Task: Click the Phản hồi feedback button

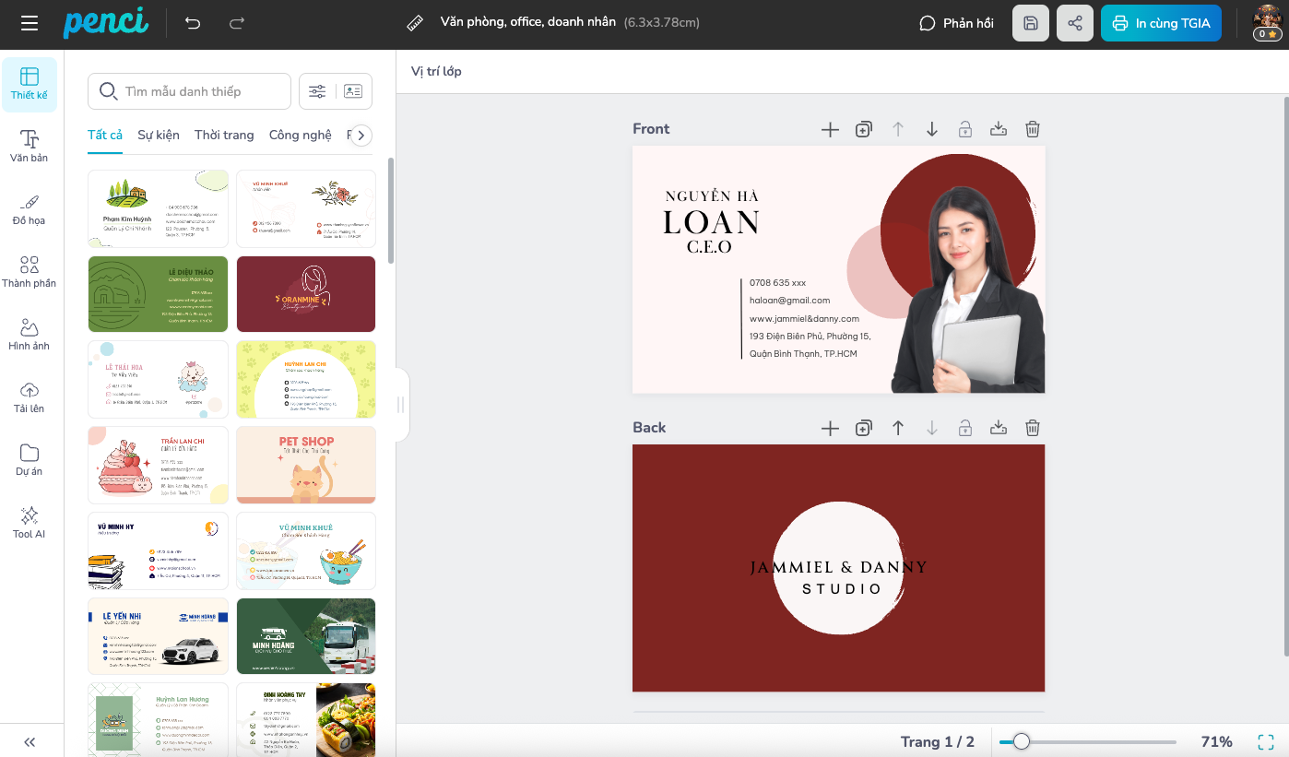Action: coord(957,23)
